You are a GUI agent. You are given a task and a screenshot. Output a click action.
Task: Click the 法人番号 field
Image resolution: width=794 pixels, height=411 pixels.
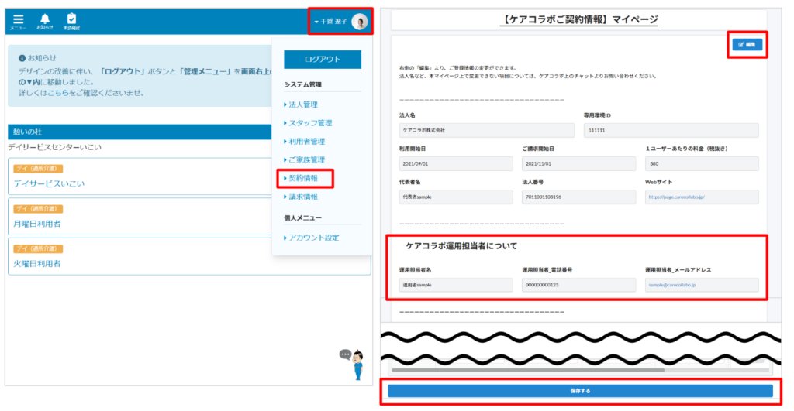578,197
